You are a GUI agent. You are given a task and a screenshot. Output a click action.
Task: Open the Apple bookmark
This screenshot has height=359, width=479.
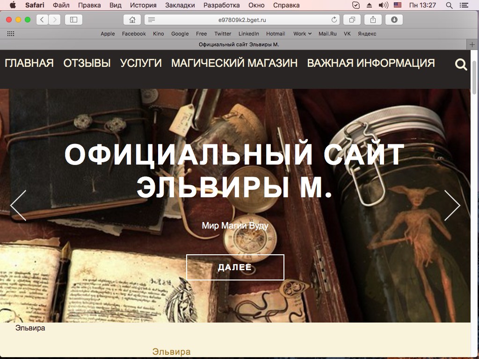[x=108, y=34]
